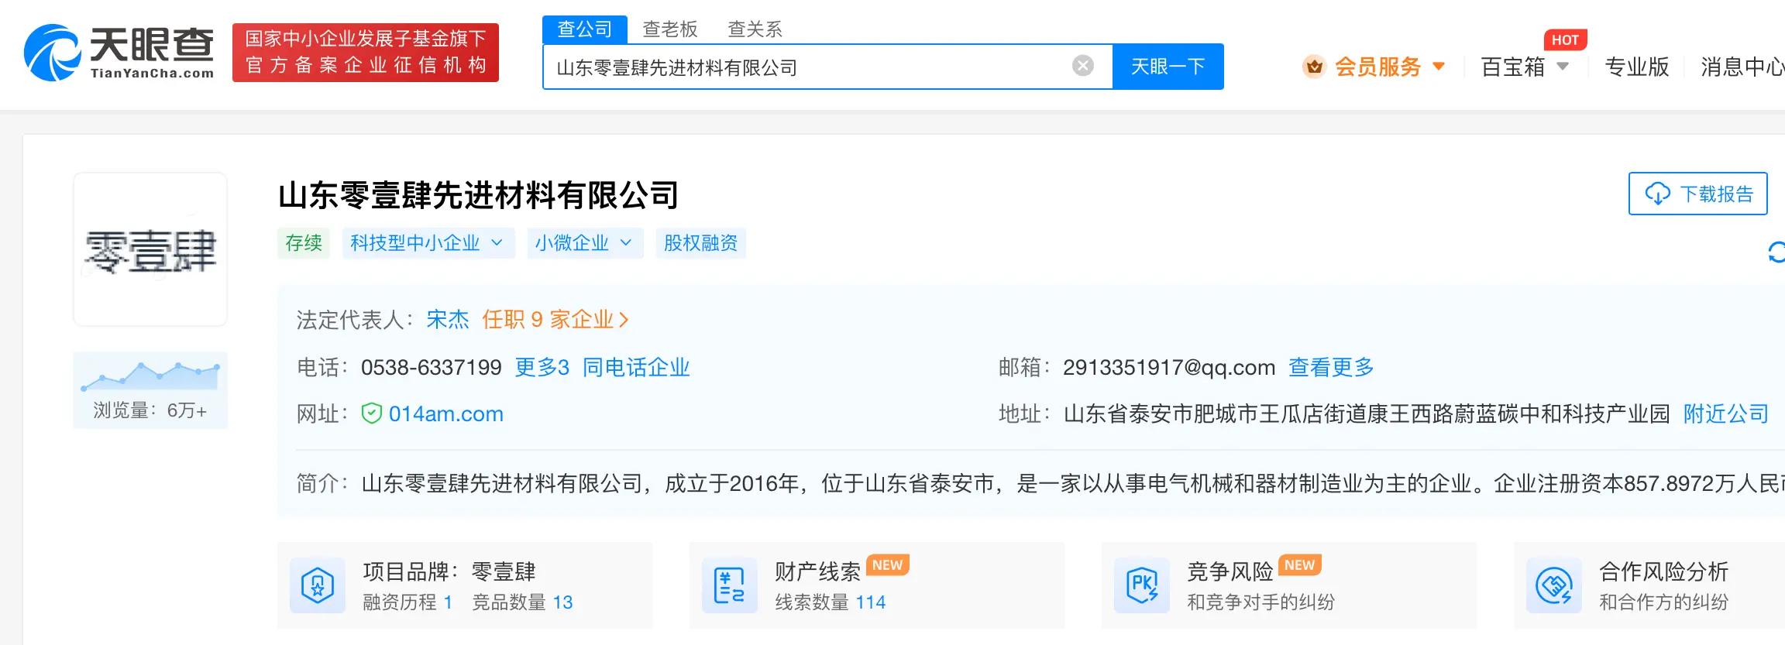Click the HOT badge above 百宝箱
This screenshot has width=1785, height=645.
point(1565,40)
